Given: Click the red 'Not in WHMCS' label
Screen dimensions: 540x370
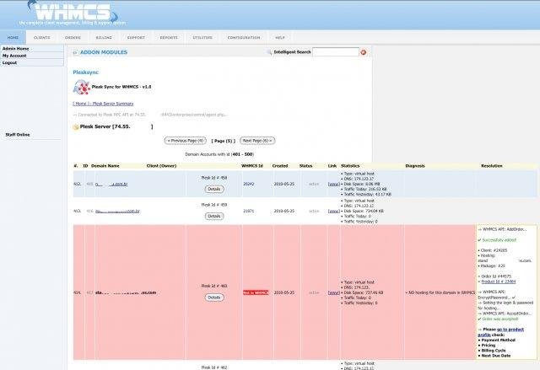Looking at the screenshot, I should click(256, 292).
